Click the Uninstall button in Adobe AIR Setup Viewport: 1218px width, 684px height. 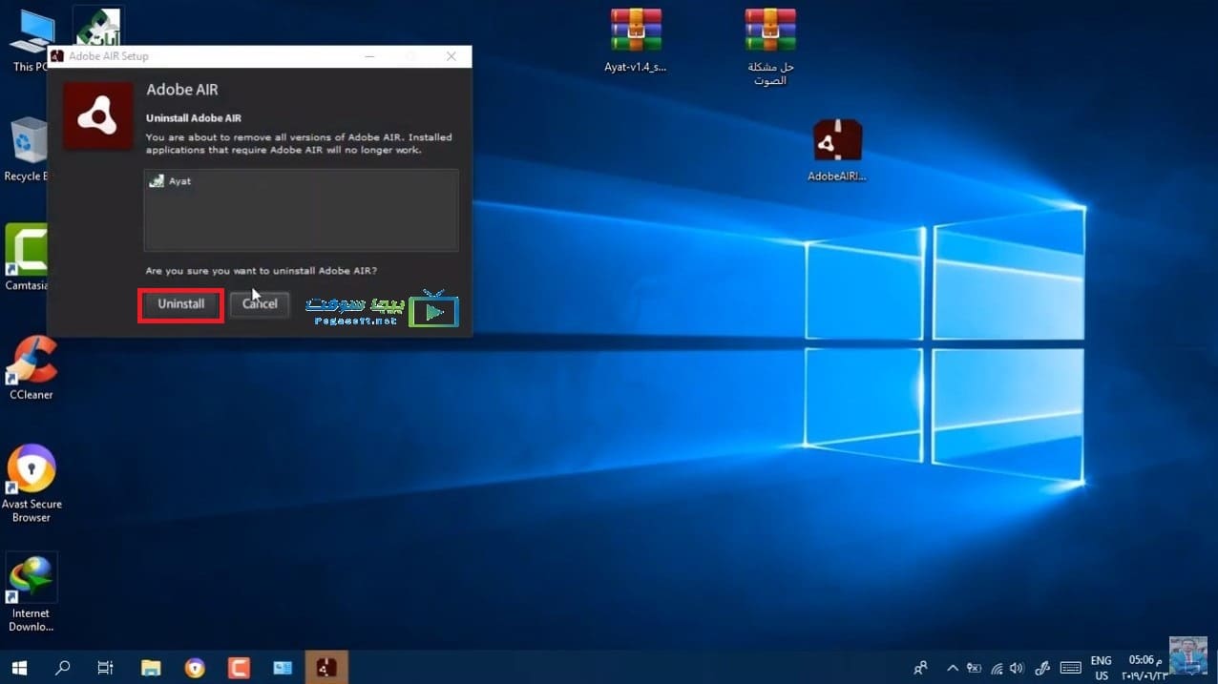[x=181, y=304]
